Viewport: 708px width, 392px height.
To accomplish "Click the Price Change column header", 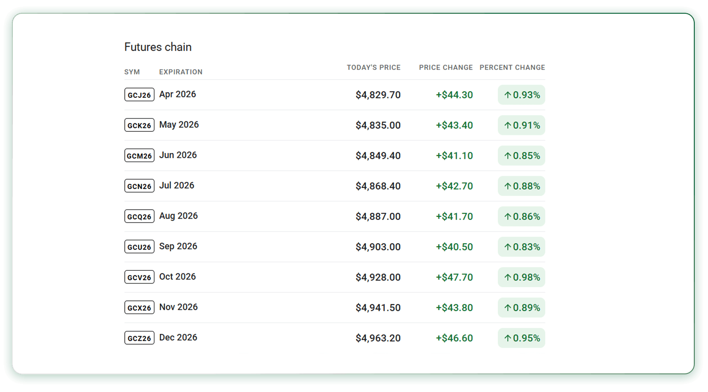I will click(x=446, y=68).
